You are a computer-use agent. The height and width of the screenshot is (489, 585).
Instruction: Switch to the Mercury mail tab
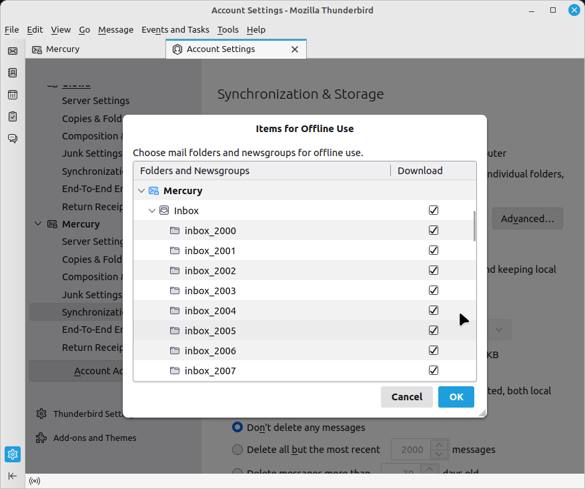(x=63, y=49)
